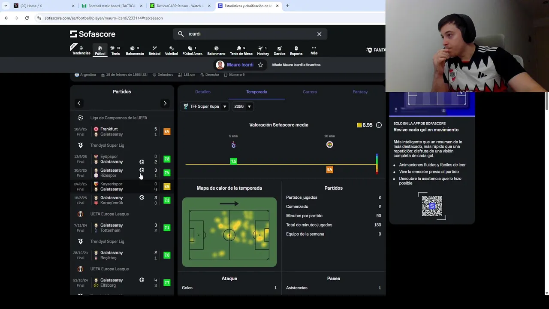Screen dimensions: 549x309
Task: Click the Sofascore logo
Action: (x=93, y=34)
